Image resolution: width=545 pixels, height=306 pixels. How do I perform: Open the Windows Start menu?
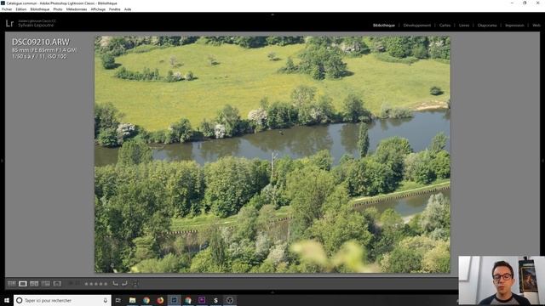7,300
